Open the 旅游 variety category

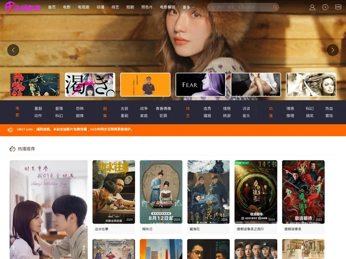click(x=227, y=116)
